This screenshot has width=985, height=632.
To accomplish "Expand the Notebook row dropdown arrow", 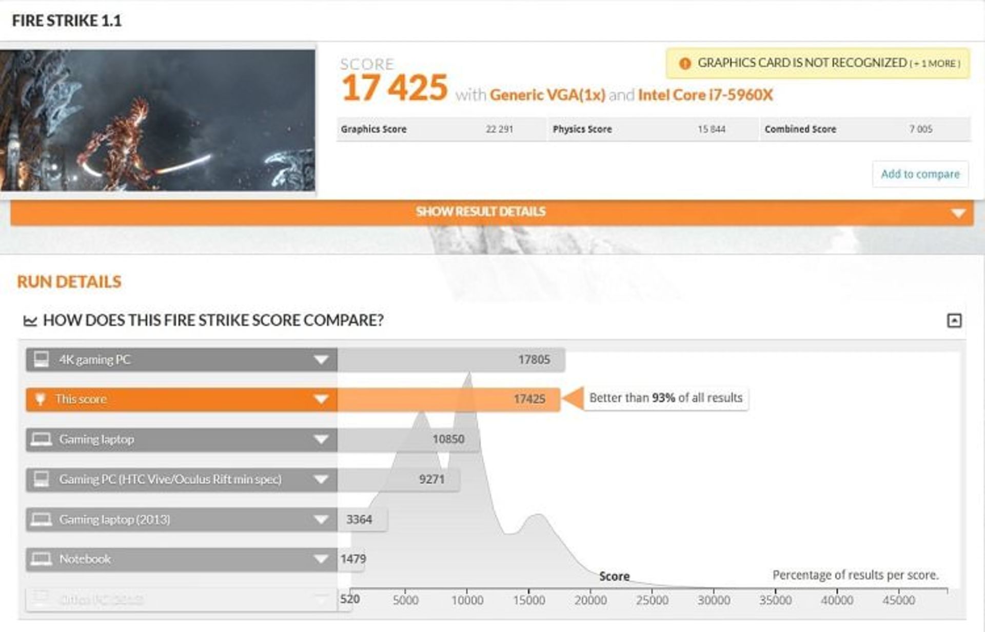I will click(x=321, y=559).
